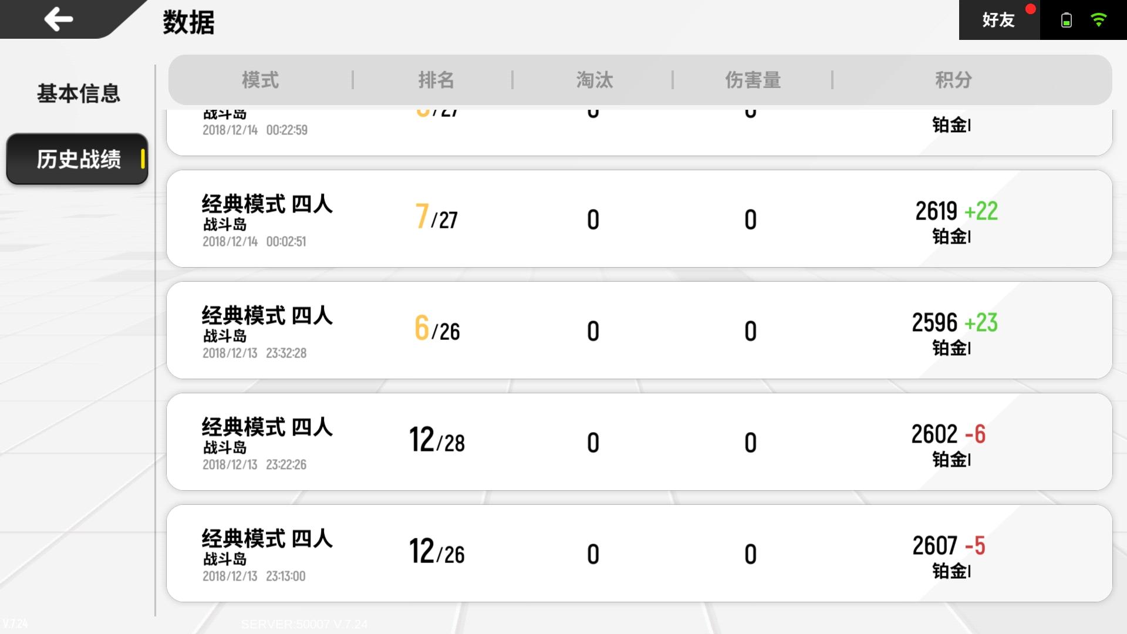Open the partially visible 00:22:59 match record
The height and width of the screenshot is (634, 1127).
tap(639, 132)
